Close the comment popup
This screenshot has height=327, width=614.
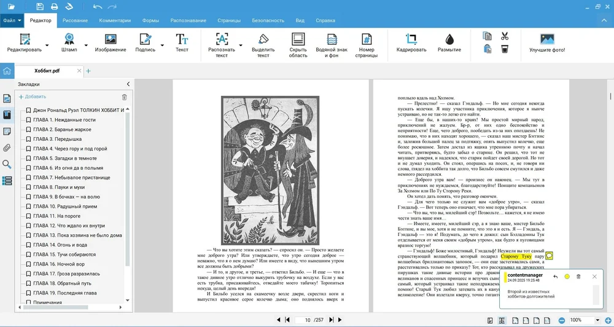pos(594,277)
